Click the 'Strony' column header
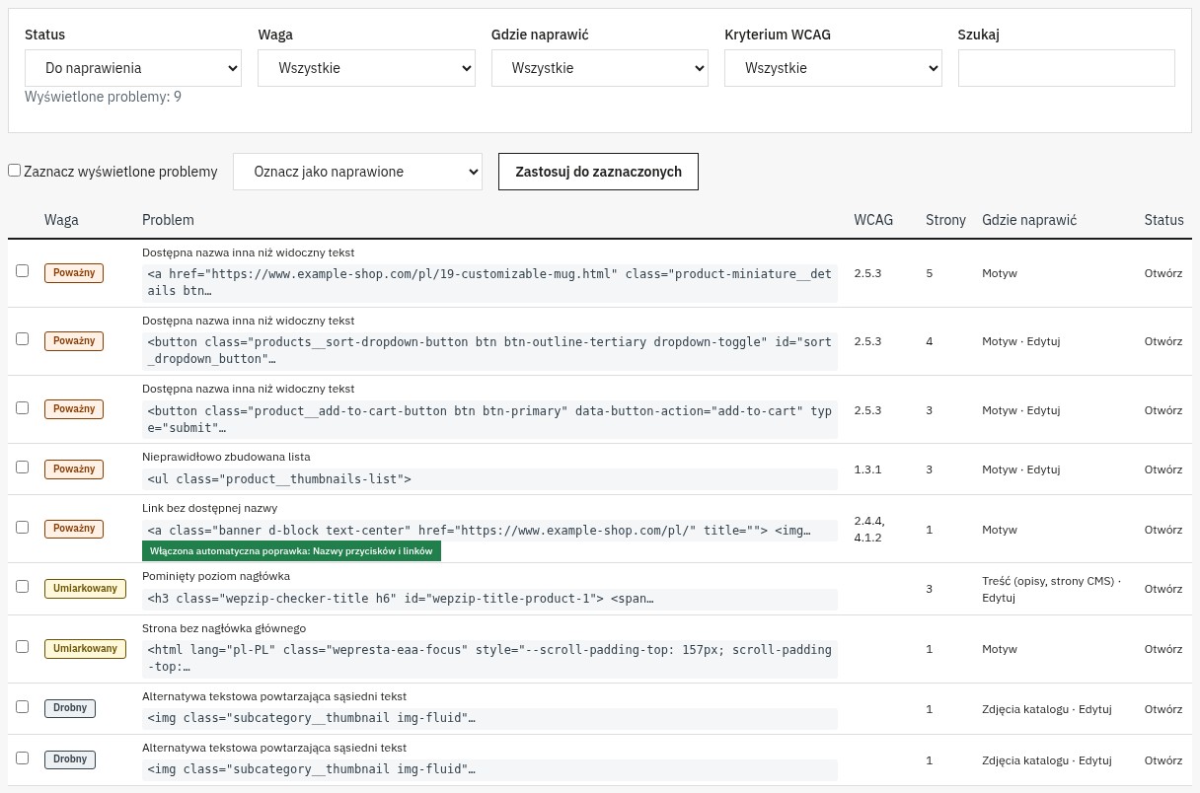This screenshot has width=1200, height=793. click(x=945, y=220)
